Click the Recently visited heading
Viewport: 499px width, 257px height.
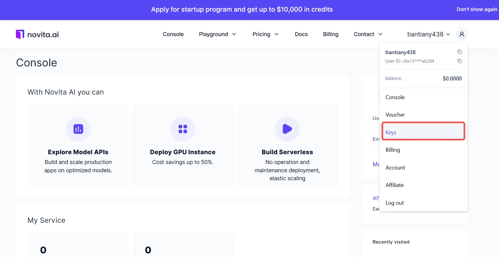click(391, 242)
